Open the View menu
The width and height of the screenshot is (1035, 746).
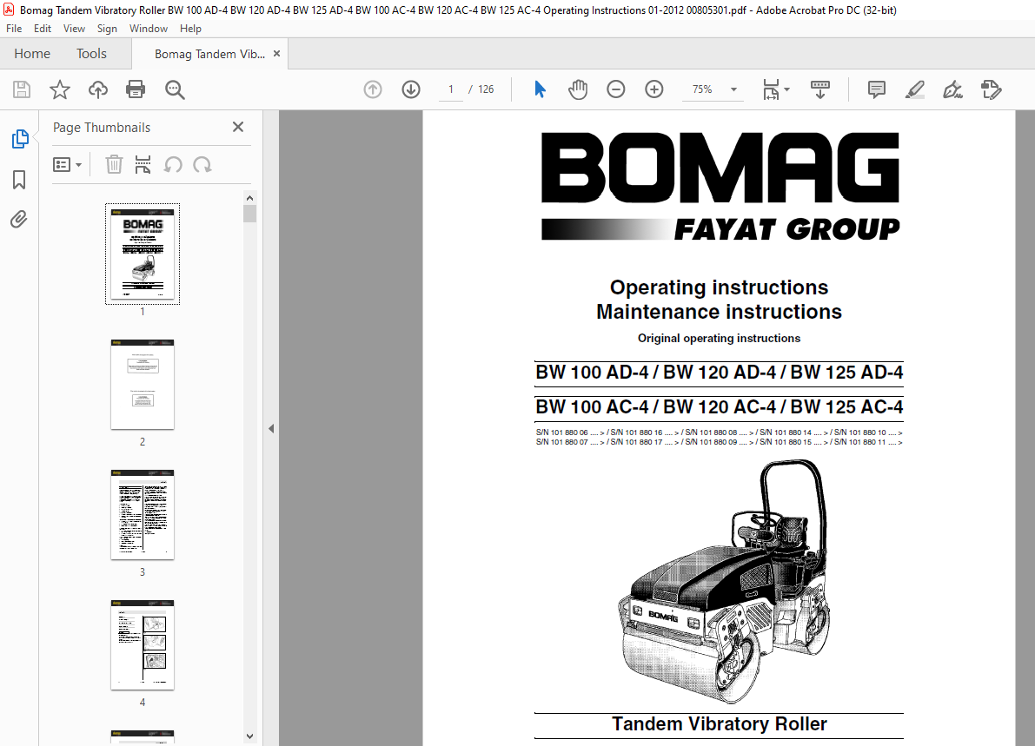[74, 29]
